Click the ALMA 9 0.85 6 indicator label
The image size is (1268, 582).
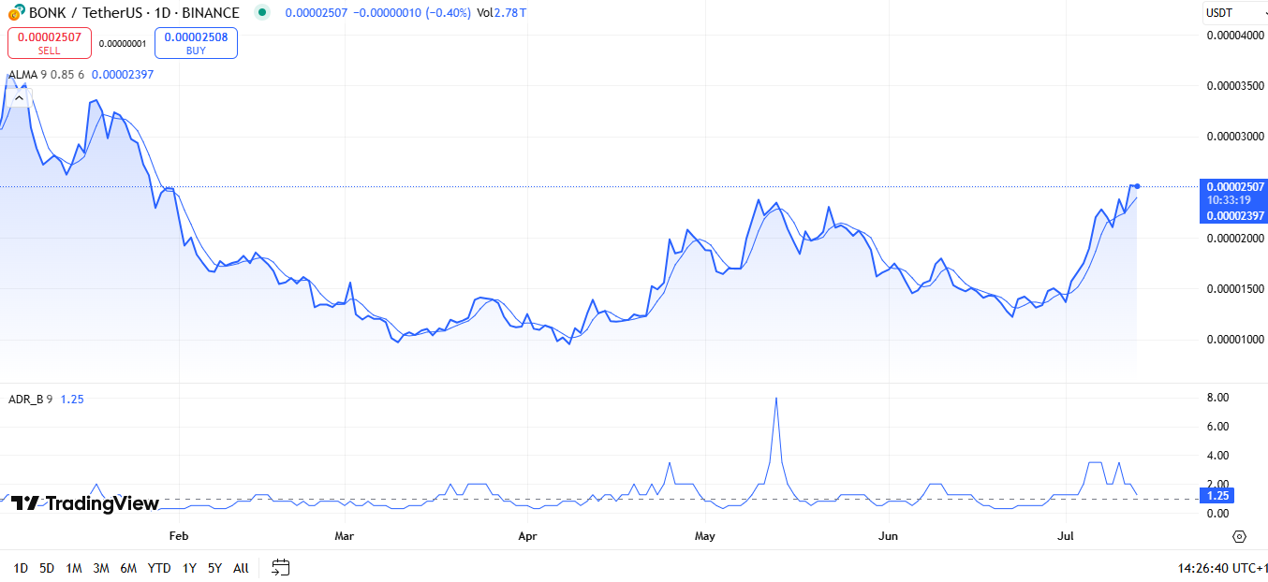pyautogui.click(x=46, y=74)
